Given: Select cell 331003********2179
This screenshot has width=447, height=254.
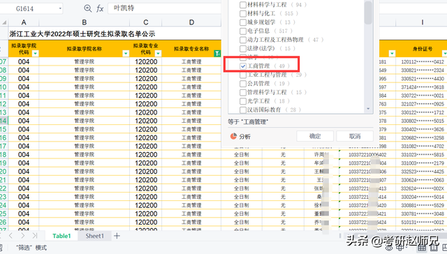Looking at the screenshot, I should coord(423,163).
